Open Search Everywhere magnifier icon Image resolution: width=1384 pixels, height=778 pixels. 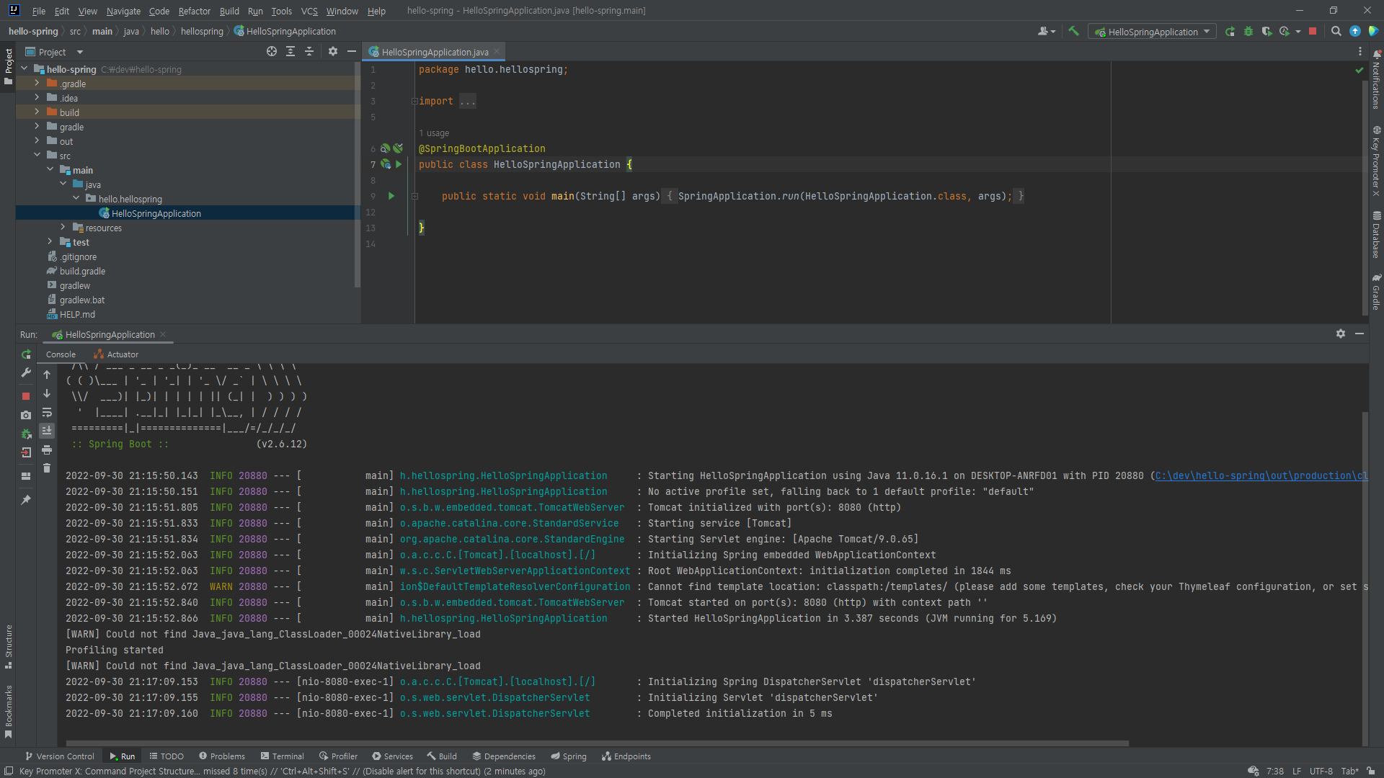tap(1336, 32)
